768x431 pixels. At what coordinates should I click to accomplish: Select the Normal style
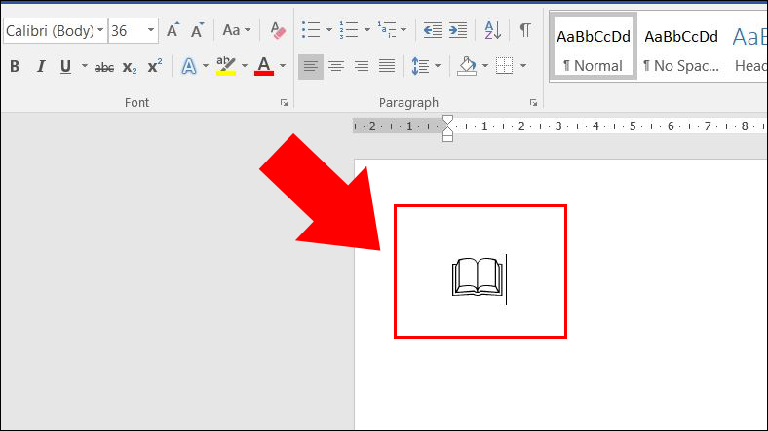tap(593, 49)
